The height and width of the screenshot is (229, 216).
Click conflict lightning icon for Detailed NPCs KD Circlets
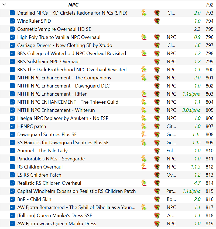pyautogui.click(x=144, y=13)
